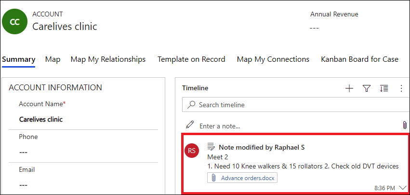Click the pencil icon beside Enter a note

click(x=190, y=125)
